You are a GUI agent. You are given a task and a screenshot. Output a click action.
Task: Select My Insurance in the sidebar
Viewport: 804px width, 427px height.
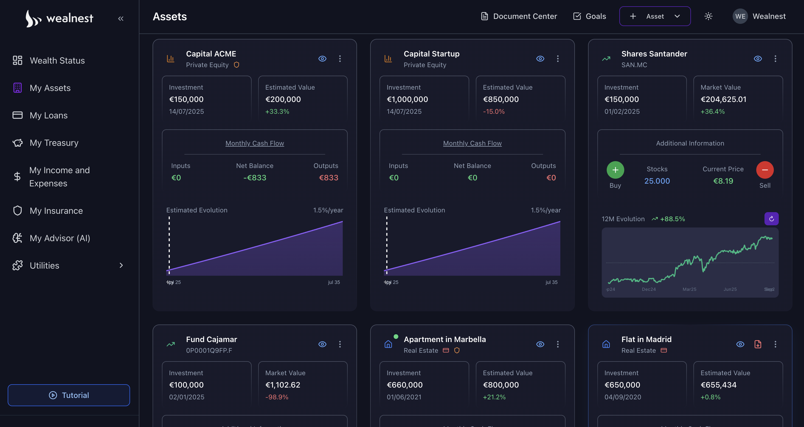[x=56, y=210]
